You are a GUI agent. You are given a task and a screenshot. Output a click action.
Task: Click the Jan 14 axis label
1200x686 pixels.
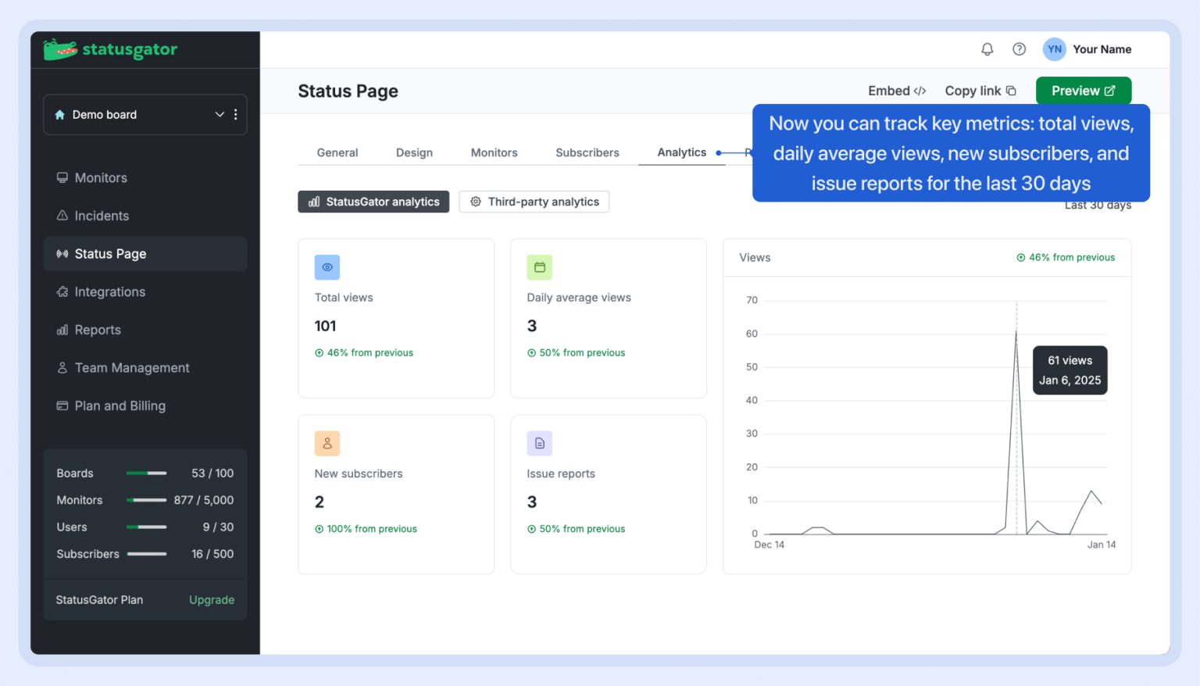click(1102, 545)
